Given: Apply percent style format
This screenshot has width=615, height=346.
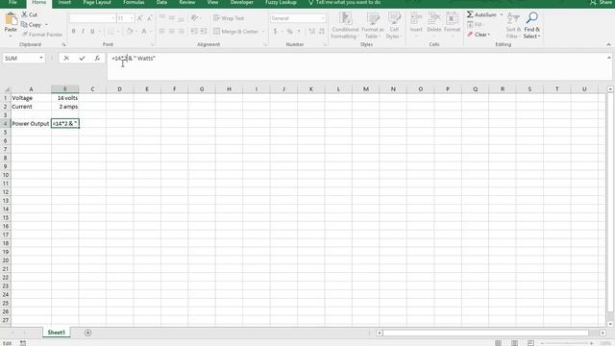Looking at the screenshot, I should pos(289,32).
